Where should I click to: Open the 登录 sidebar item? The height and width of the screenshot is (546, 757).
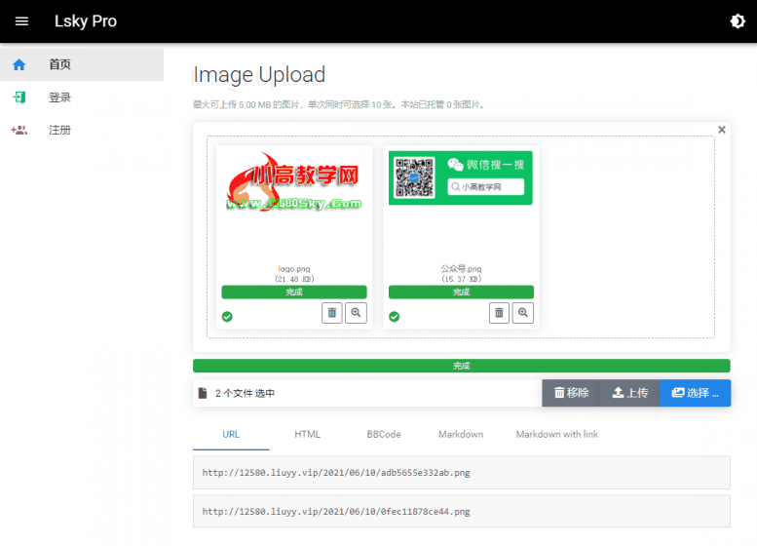82,97
